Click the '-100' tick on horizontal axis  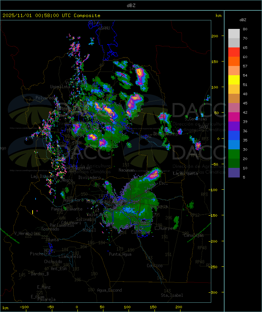(x=24, y=307)
